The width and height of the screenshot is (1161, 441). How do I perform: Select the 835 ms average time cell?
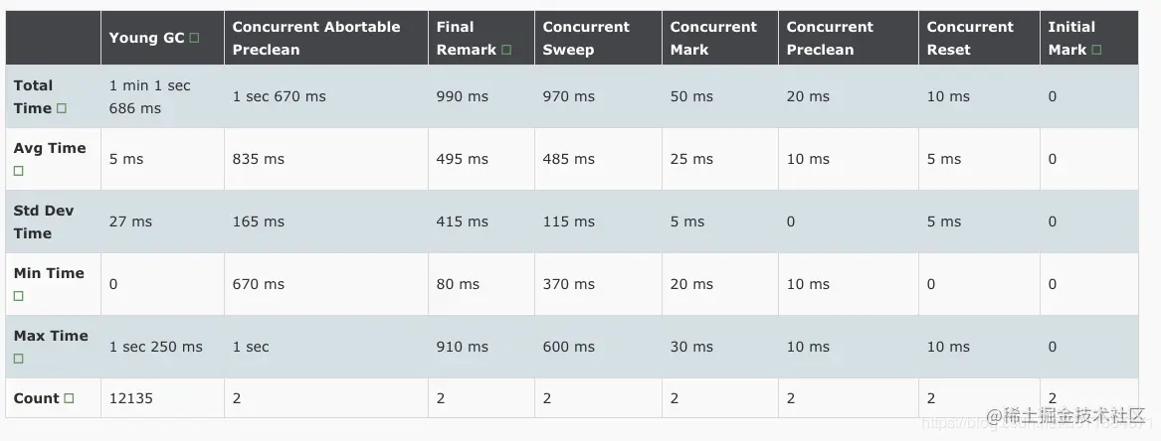(x=258, y=159)
